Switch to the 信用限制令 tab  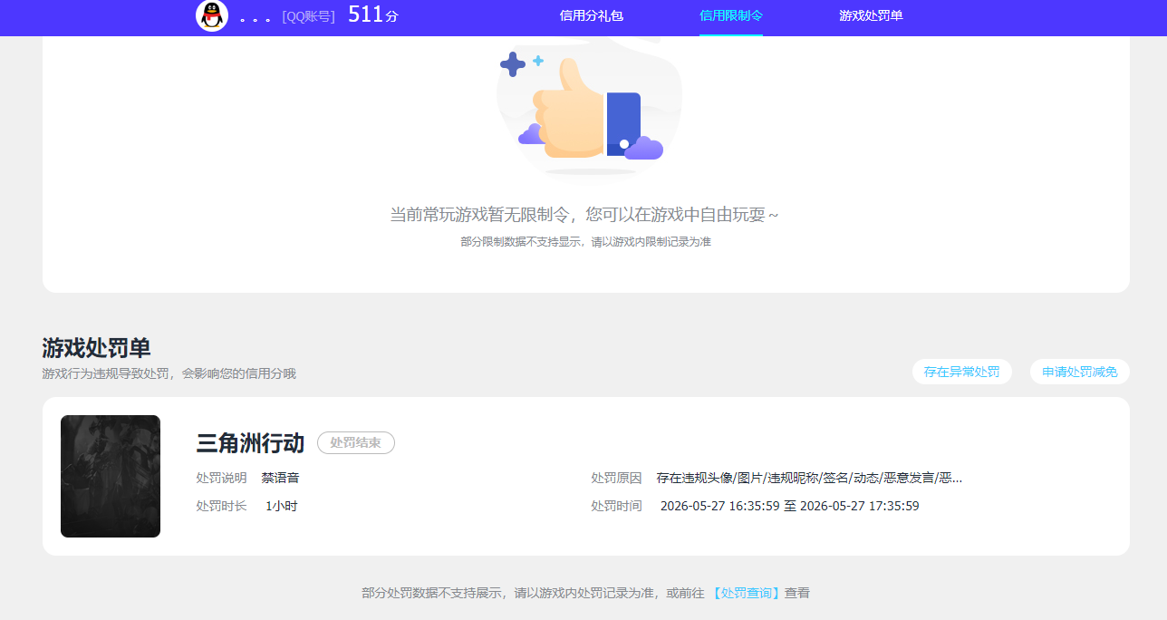click(x=731, y=15)
